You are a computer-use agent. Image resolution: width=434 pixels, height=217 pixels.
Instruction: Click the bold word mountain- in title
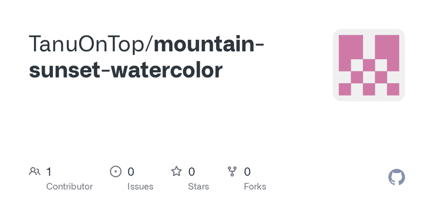pos(209,46)
